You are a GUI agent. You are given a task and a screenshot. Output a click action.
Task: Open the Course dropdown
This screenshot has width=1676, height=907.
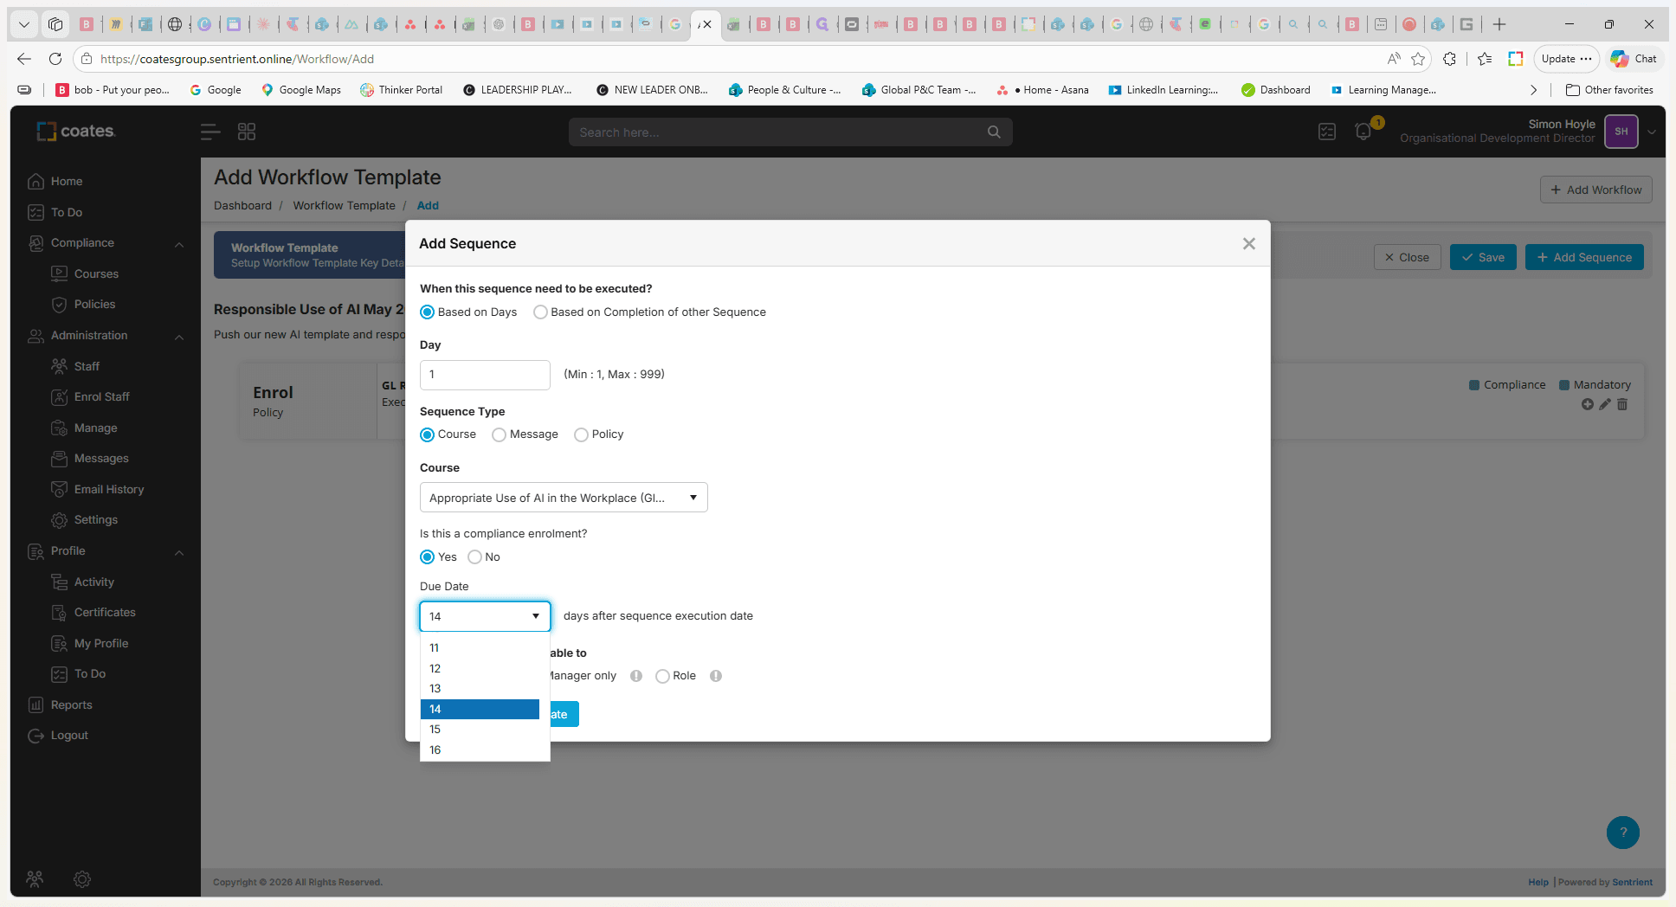564,498
